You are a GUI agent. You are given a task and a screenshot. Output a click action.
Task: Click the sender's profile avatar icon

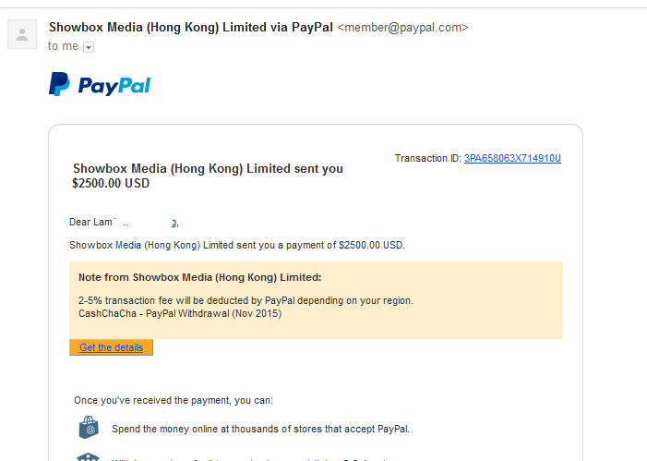coord(20,35)
